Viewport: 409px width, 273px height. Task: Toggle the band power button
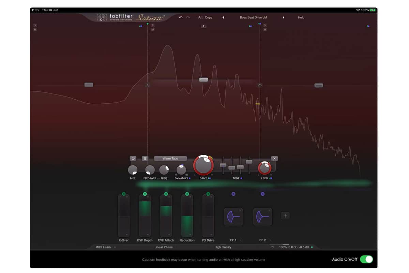(133, 159)
